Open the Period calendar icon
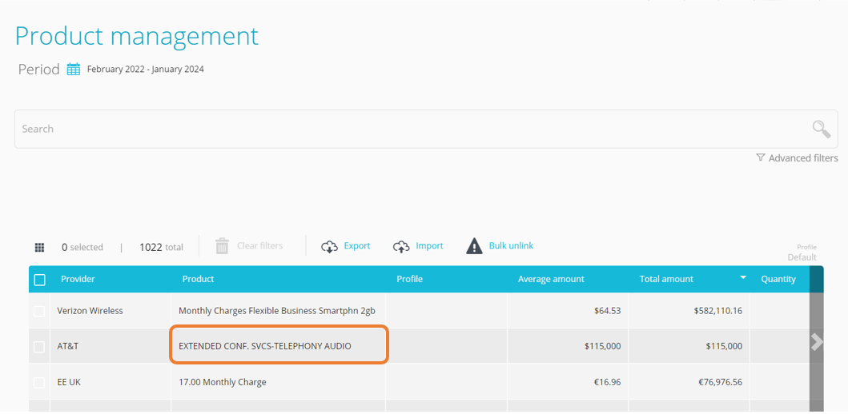This screenshot has width=848, height=414. point(74,69)
